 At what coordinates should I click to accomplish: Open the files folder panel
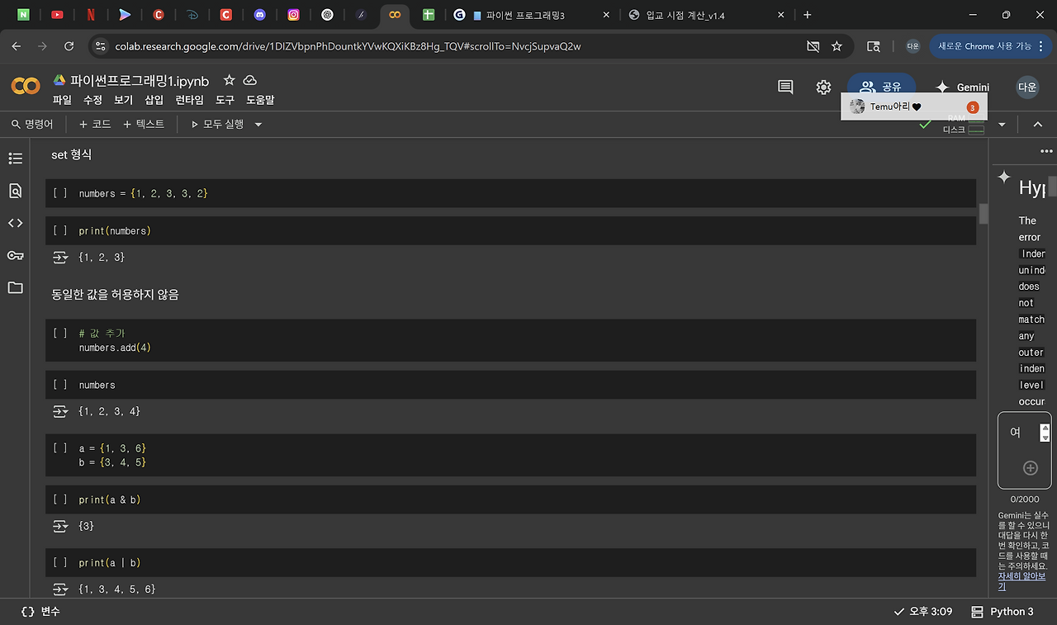[x=15, y=287]
